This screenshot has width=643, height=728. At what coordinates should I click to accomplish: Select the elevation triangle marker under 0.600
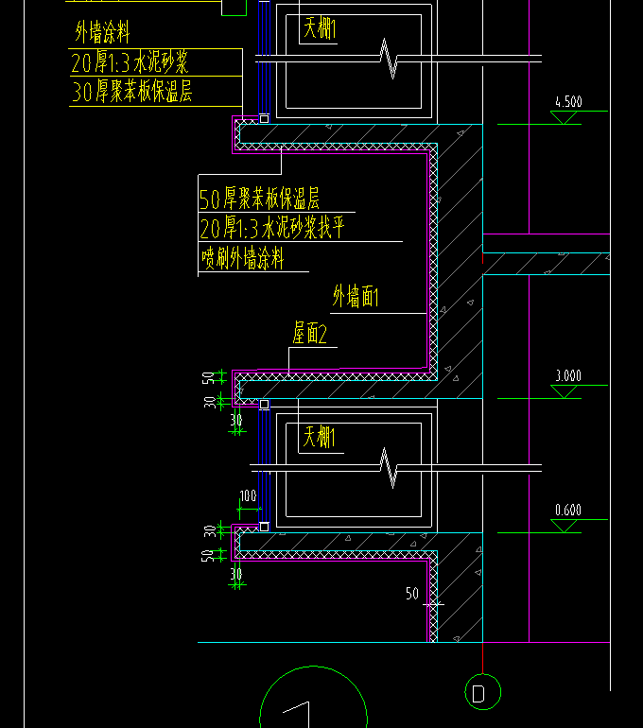coord(564,526)
